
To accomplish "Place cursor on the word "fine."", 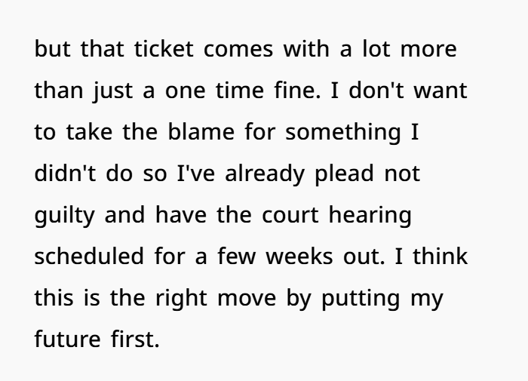I will coord(297,91).
